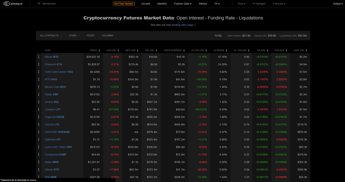Sort table by PRICE column
Image resolution: width=345 pixels, height=182 pixels.
(95, 51)
